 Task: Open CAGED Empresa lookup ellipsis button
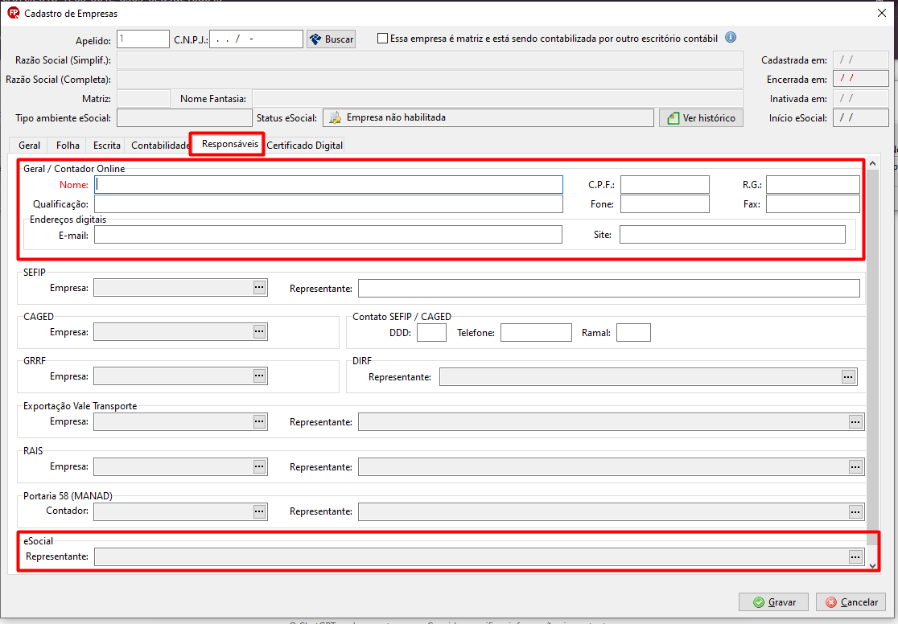[x=259, y=331]
